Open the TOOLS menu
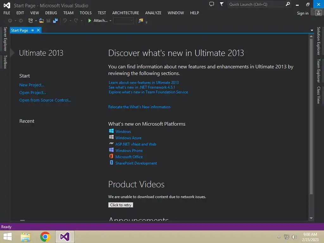The width and height of the screenshot is (324, 243). 85,13
